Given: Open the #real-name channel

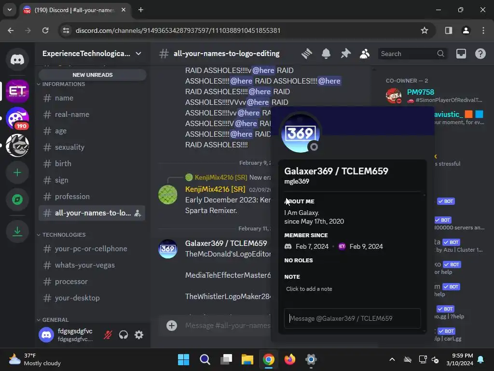Looking at the screenshot, I should (x=92, y=114).
